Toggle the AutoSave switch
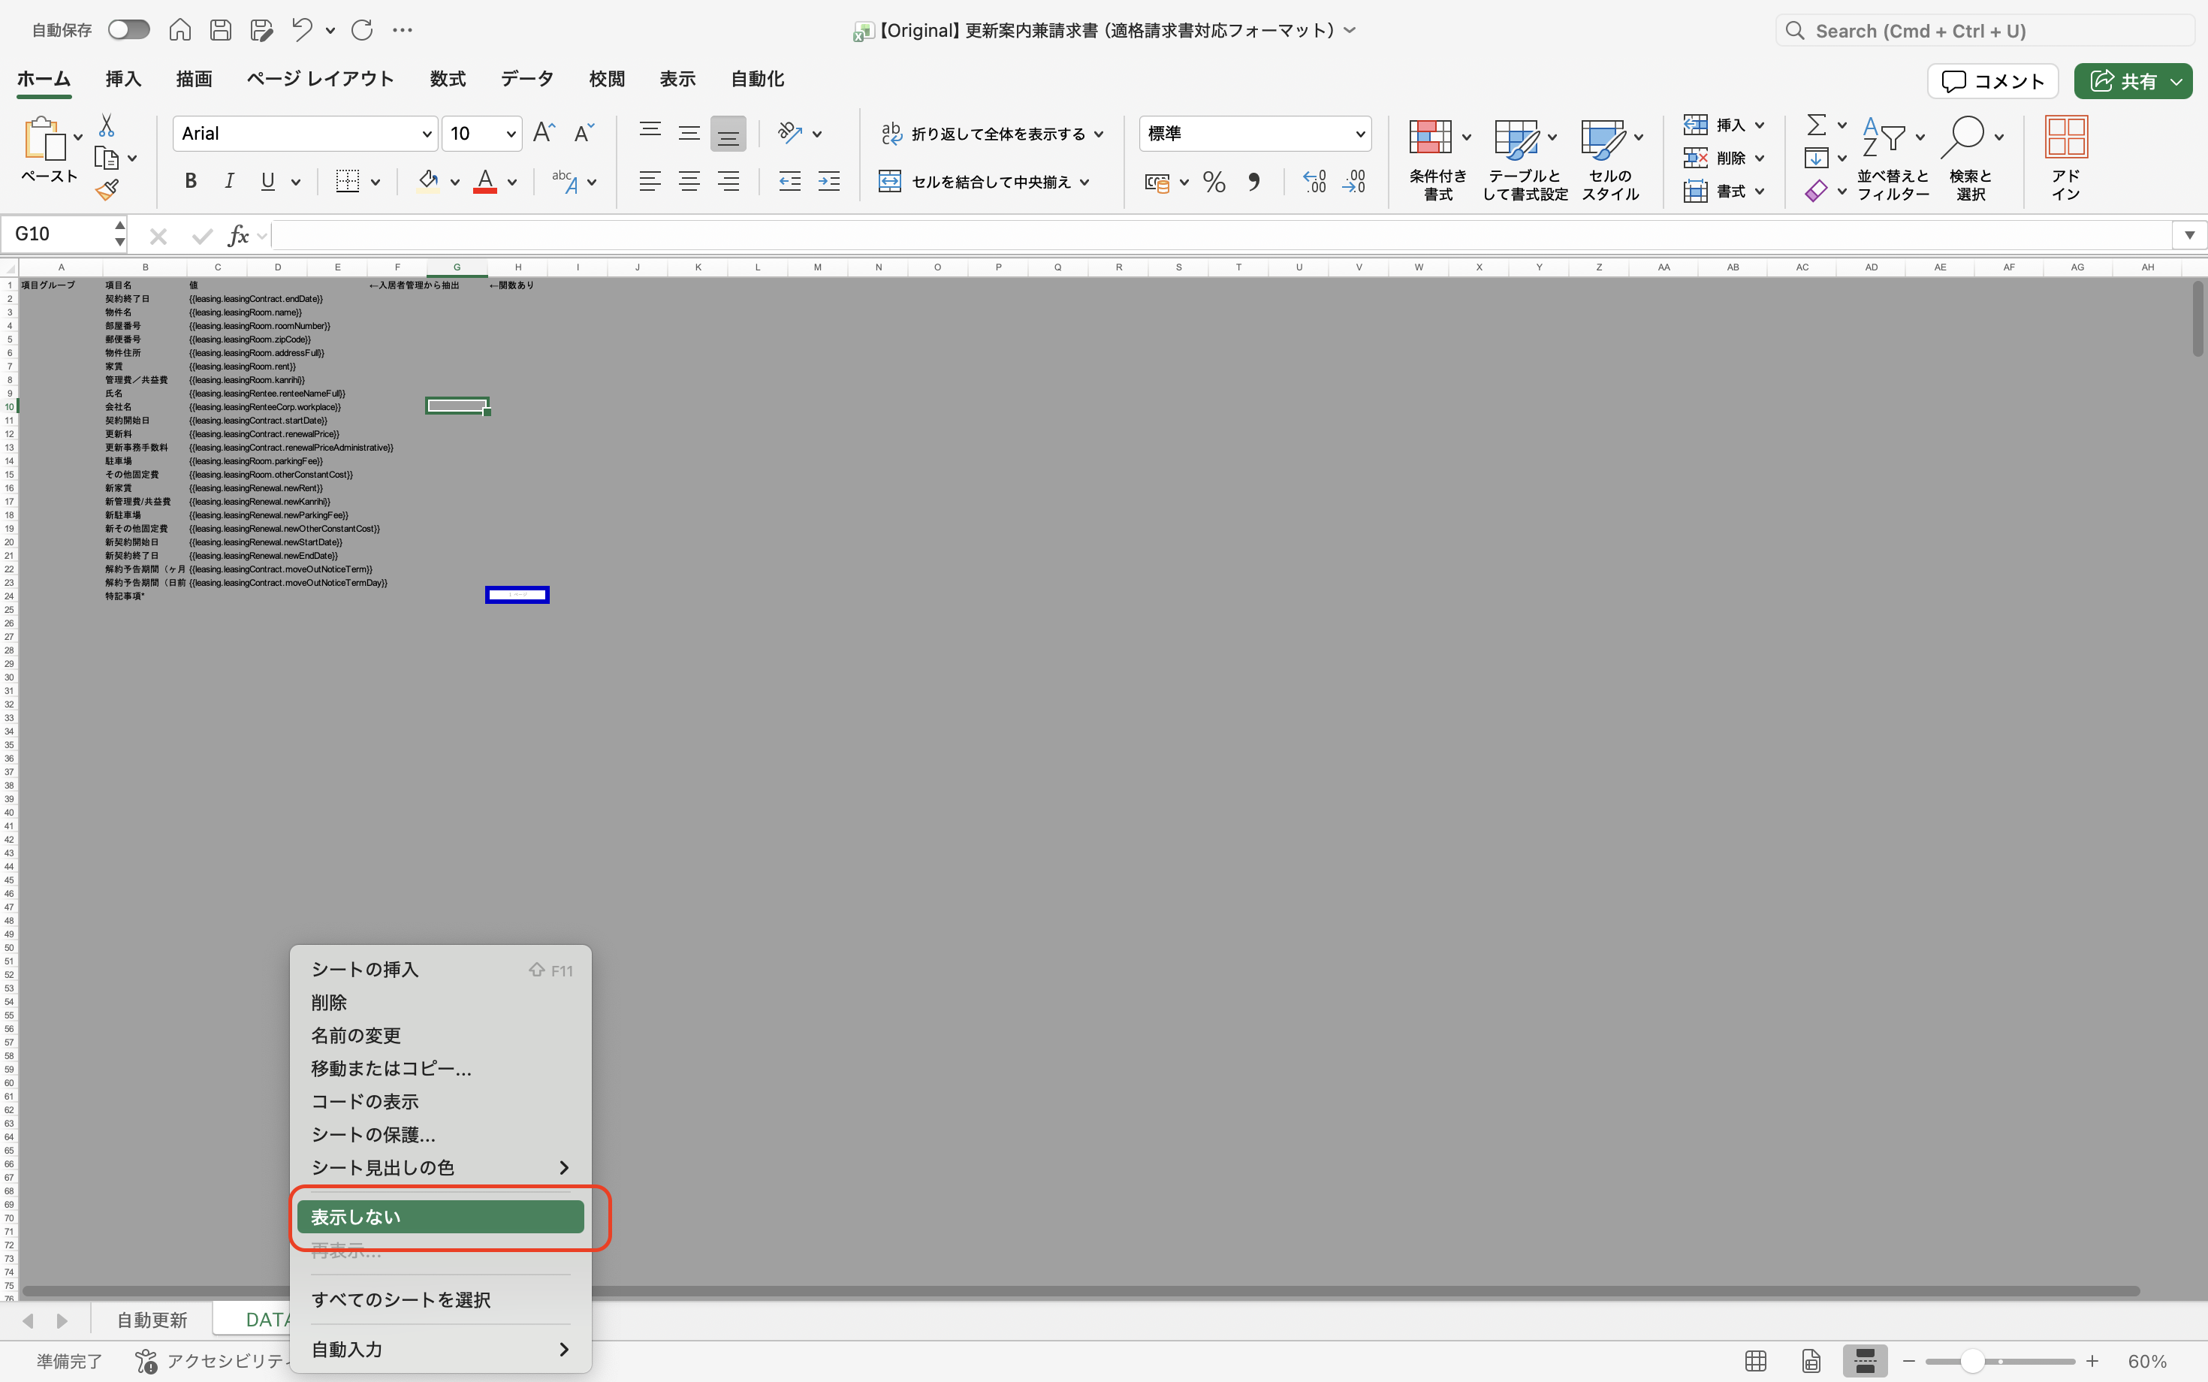 128,30
